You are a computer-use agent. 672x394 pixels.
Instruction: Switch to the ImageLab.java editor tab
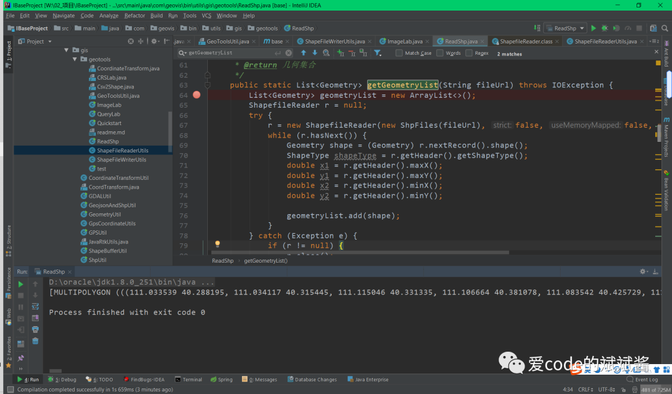point(404,41)
